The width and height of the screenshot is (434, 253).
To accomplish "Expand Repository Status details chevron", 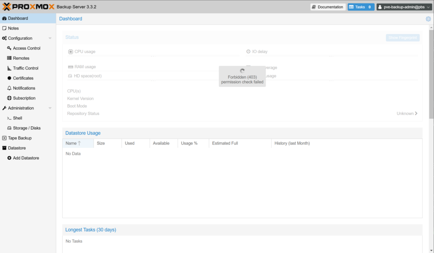I will coord(416,114).
